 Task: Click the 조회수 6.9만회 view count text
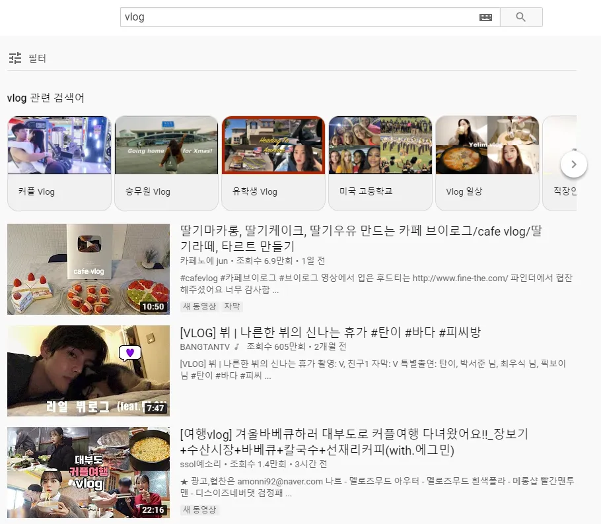pyautogui.click(x=264, y=261)
